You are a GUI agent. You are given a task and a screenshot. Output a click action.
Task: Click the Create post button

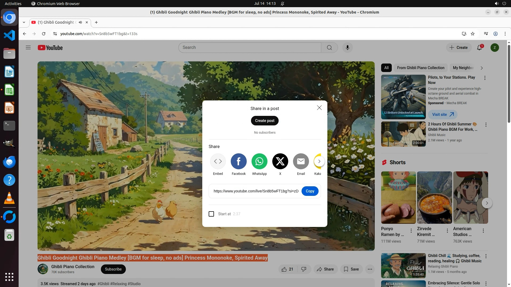pyautogui.click(x=265, y=121)
